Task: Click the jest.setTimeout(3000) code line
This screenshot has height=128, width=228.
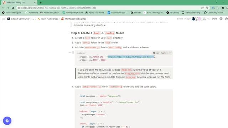Action: click(92, 105)
